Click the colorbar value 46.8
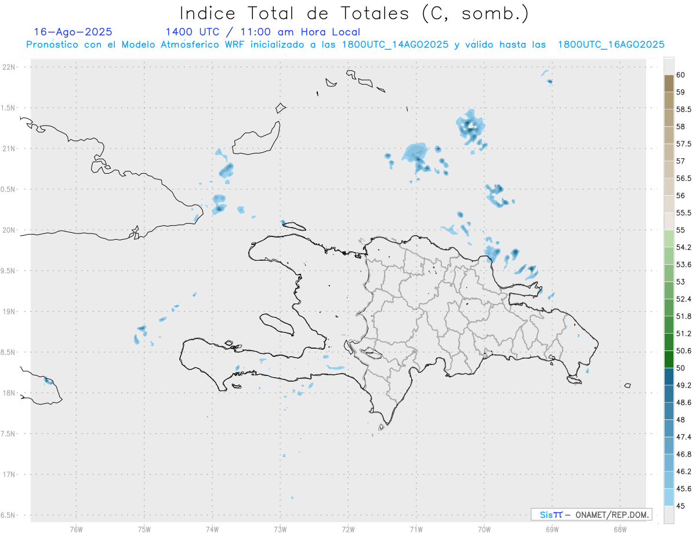 (x=683, y=454)
